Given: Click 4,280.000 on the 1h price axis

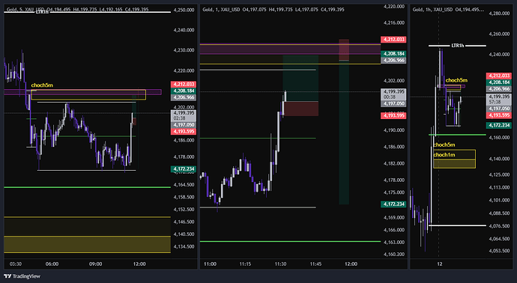Looking at the screenshot, I should pyautogui.click(x=499, y=13).
